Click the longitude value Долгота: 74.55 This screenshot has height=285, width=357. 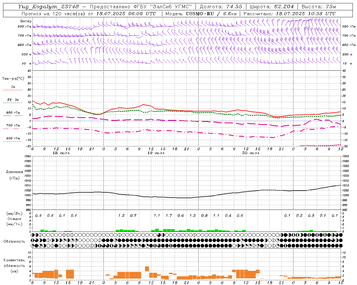[x=221, y=6]
